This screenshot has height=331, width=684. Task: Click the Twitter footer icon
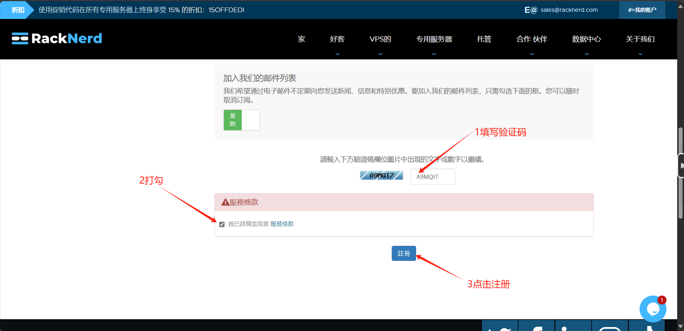[x=500, y=326]
